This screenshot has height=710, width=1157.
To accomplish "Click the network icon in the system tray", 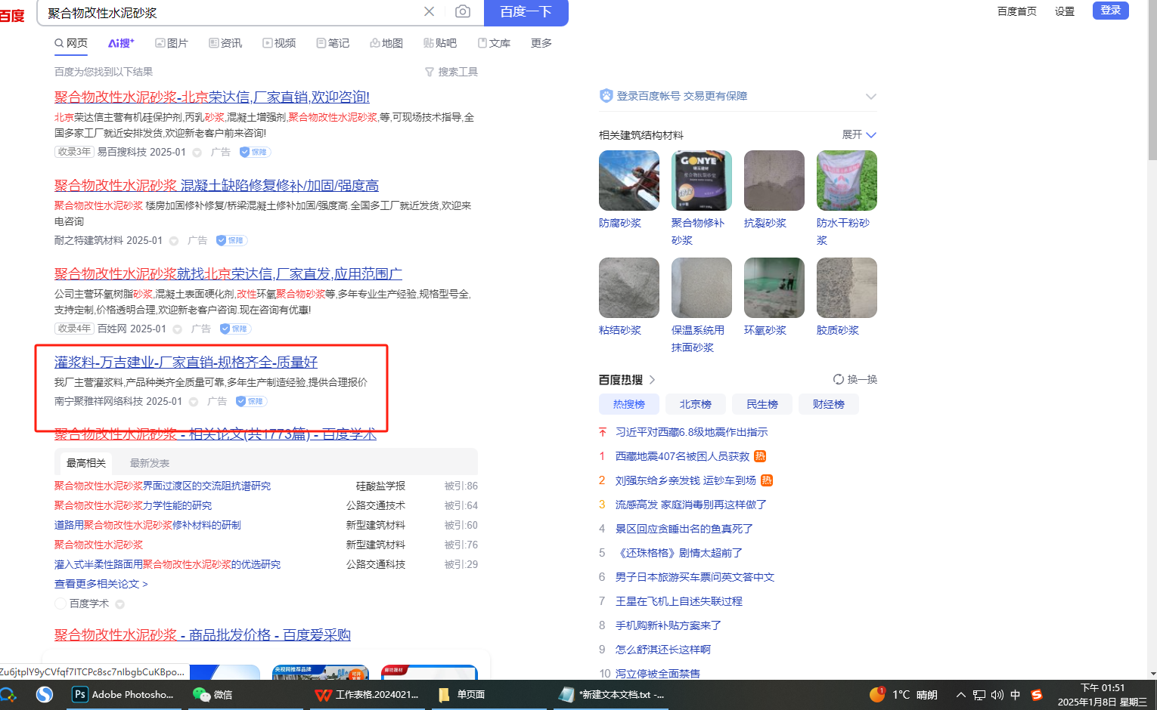I will click(x=979, y=695).
